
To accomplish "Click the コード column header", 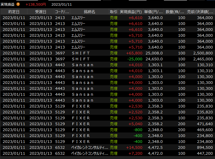I will [x=62, y=12].
